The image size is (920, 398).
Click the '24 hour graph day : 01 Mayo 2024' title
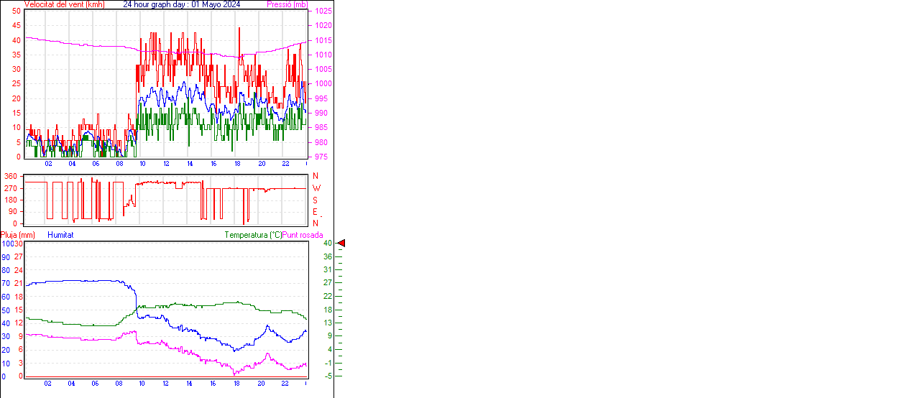pyautogui.click(x=181, y=4)
